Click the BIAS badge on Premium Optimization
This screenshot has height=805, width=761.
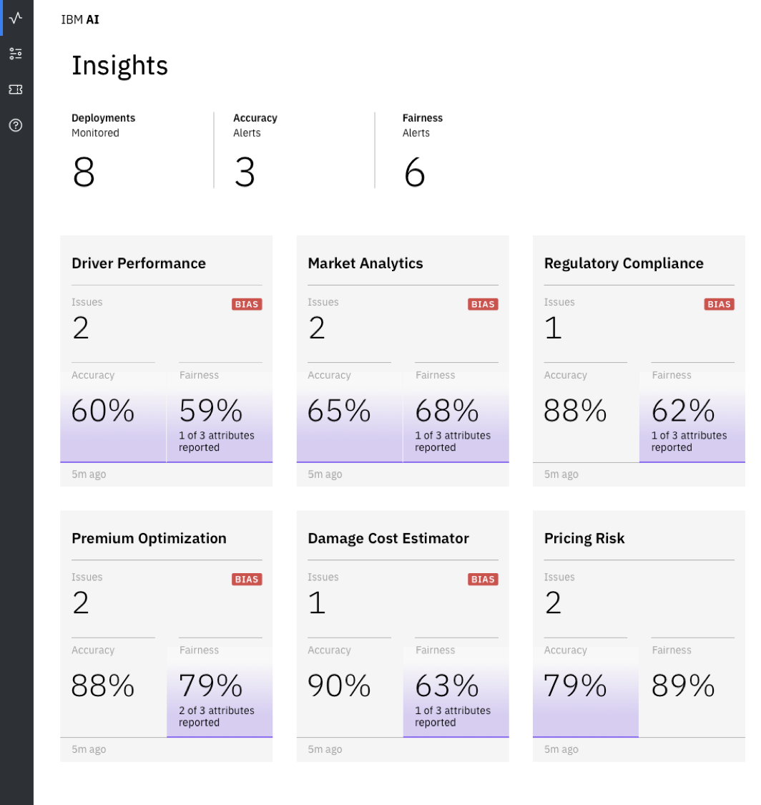point(247,579)
